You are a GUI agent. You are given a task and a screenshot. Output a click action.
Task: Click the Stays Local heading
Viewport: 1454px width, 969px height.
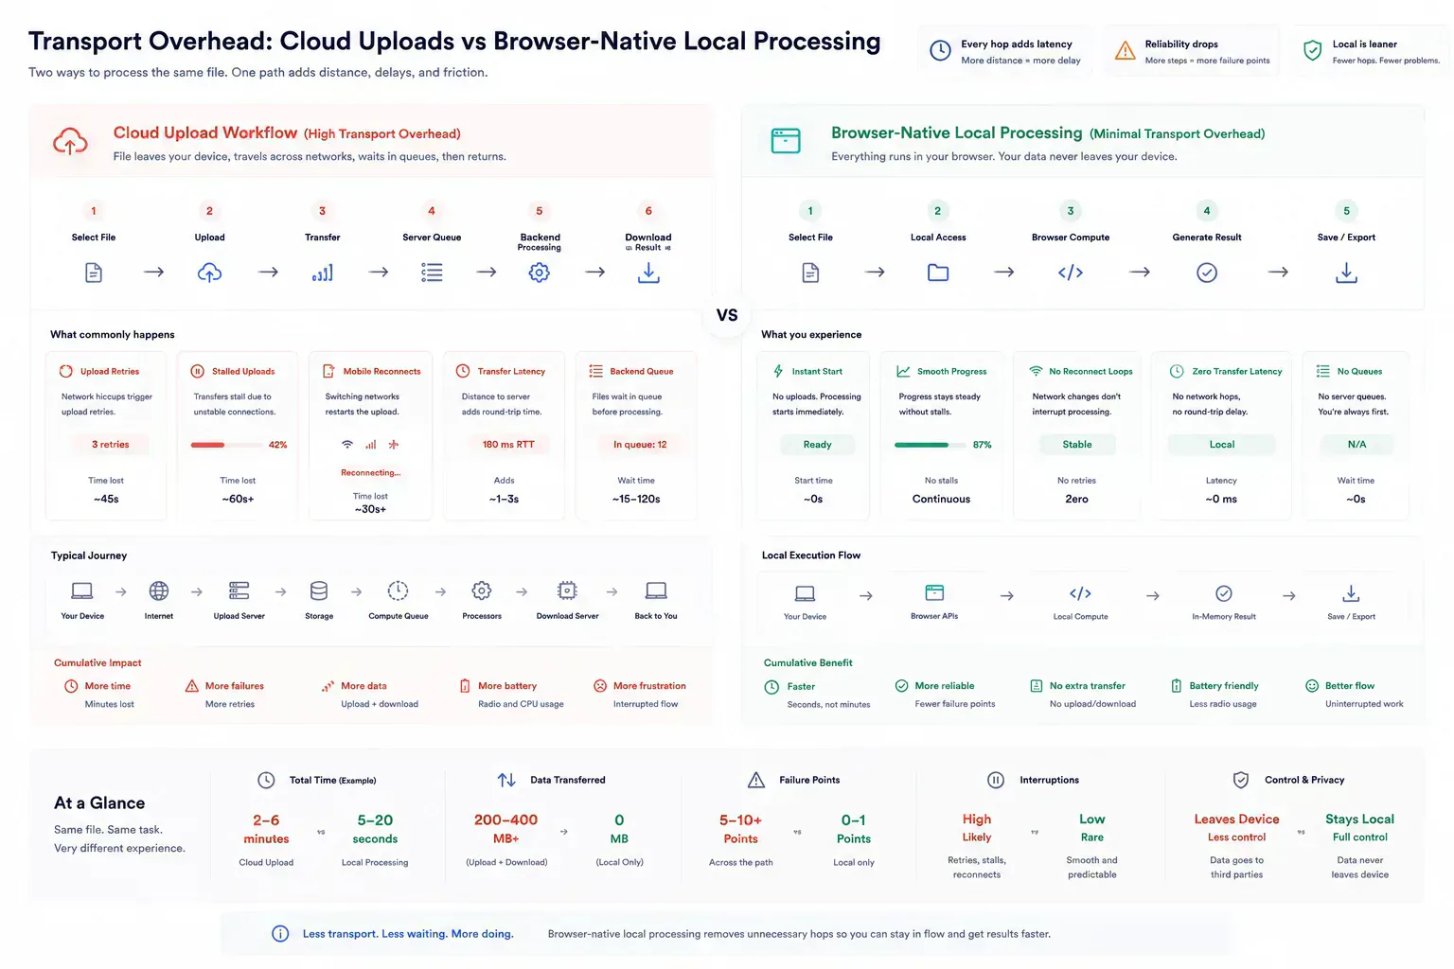(1359, 819)
